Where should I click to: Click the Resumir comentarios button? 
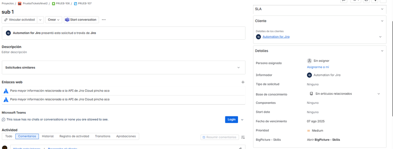(x=219, y=137)
